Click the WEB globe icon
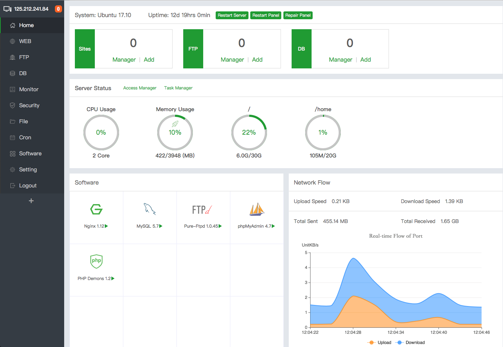 [12, 41]
